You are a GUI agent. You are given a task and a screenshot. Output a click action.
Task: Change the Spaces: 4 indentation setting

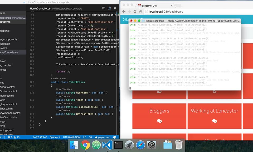(x=55, y=137)
